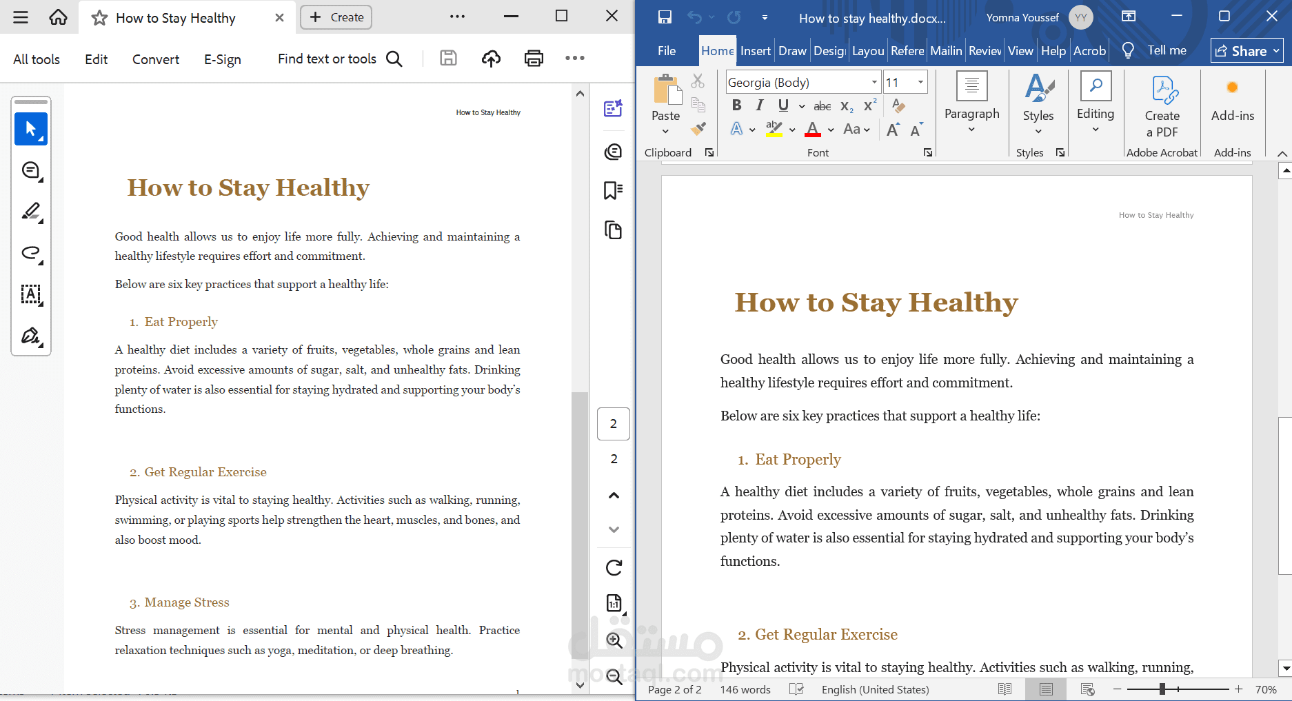1292x701 pixels.
Task: Open the bookmarks panel in Acrobat
Action: pyautogui.click(x=613, y=190)
